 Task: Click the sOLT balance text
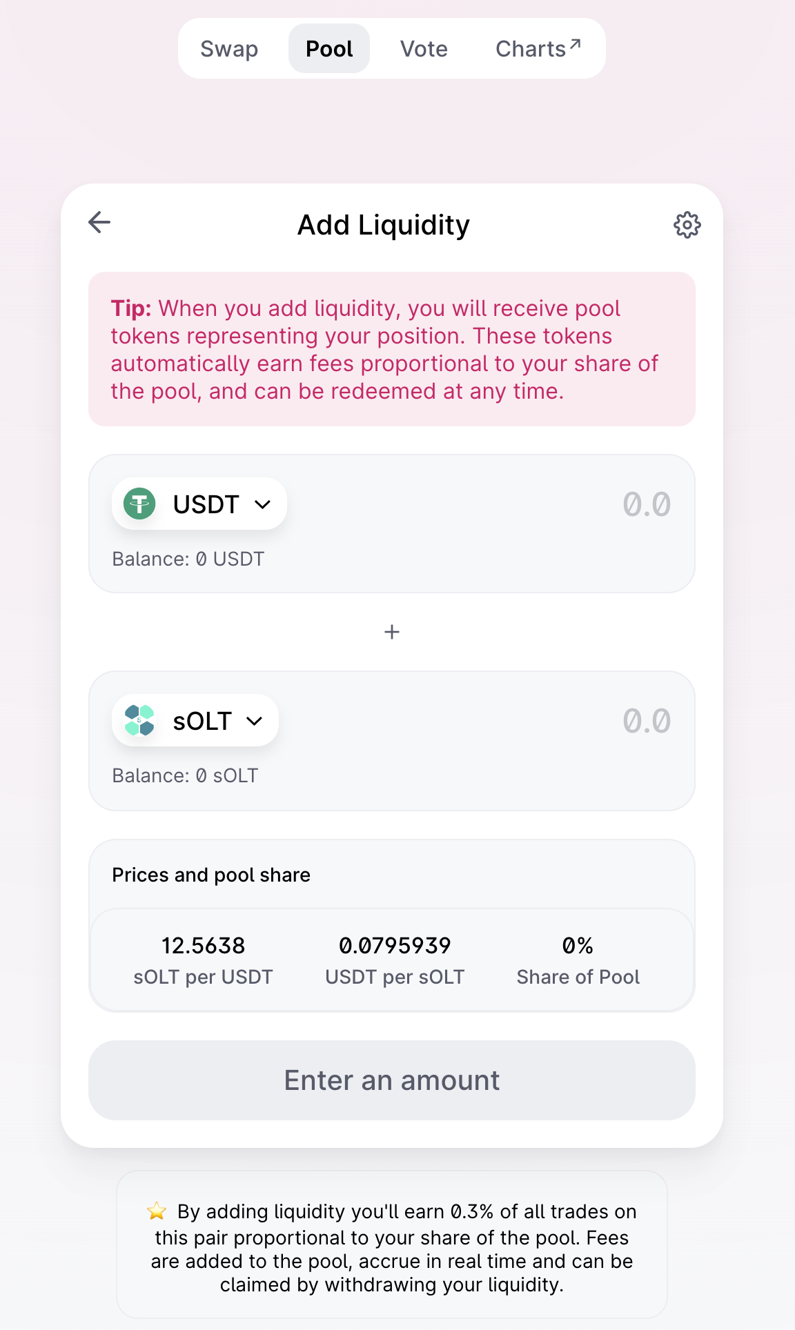tap(185, 775)
